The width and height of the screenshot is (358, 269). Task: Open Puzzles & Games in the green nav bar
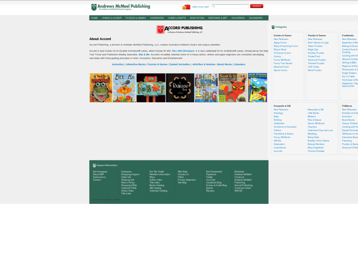135,18
